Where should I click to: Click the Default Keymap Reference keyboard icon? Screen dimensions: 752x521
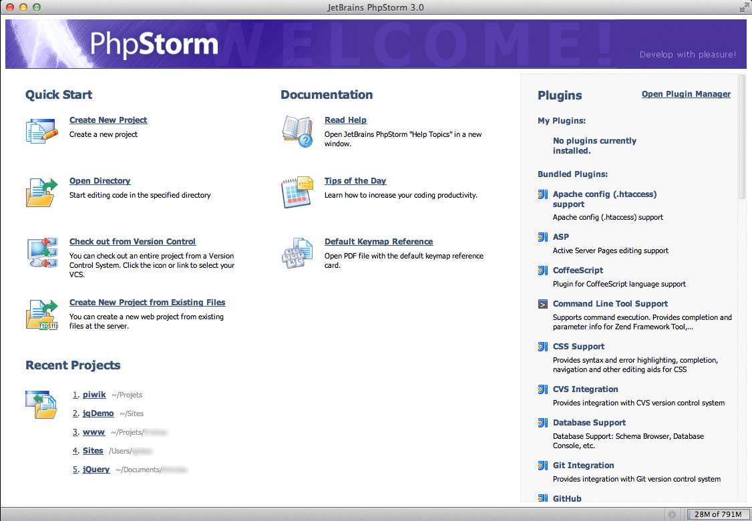point(297,253)
